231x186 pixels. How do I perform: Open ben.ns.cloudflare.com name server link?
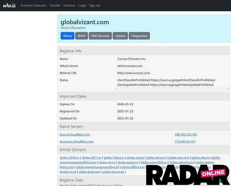[x=75, y=134]
